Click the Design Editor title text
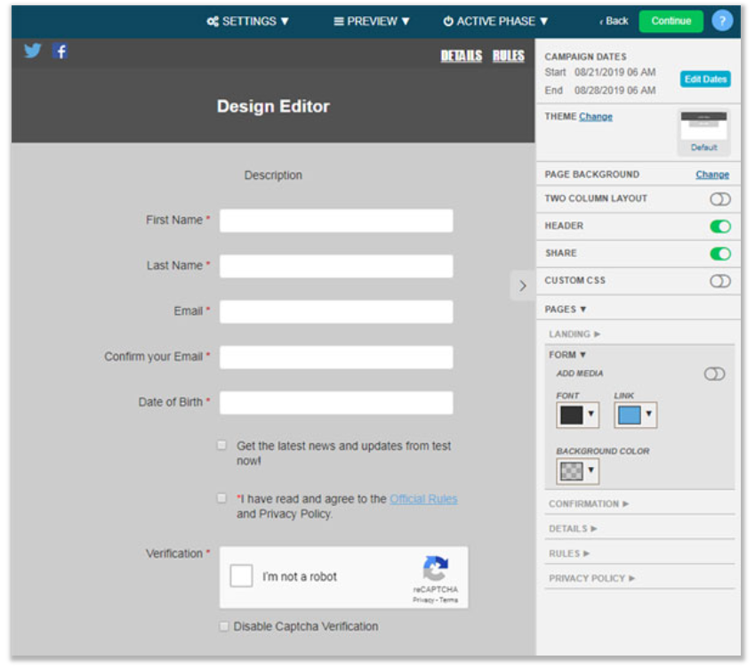The image size is (755, 668). [x=273, y=106]
